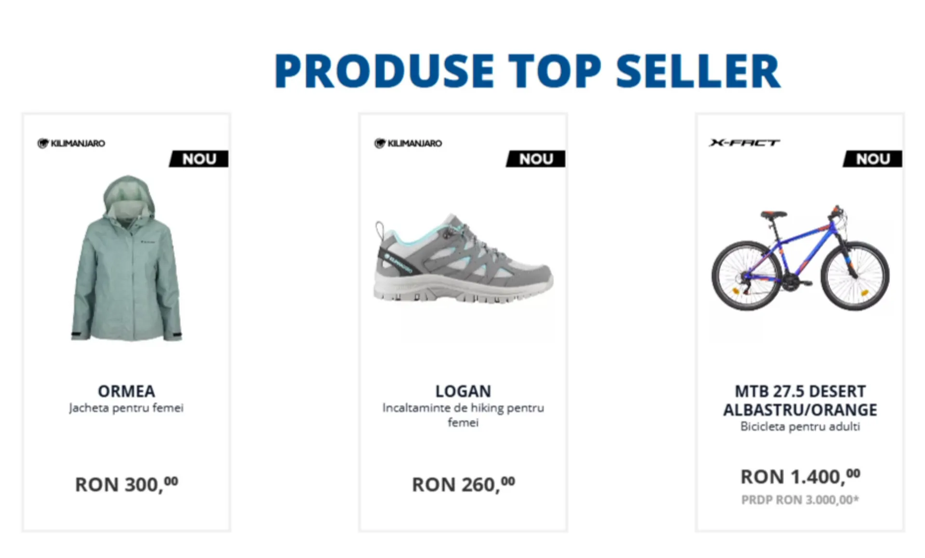The image size is (925, 558).
Task: Open the ORMEA product title link
Action: pos(126,391)
